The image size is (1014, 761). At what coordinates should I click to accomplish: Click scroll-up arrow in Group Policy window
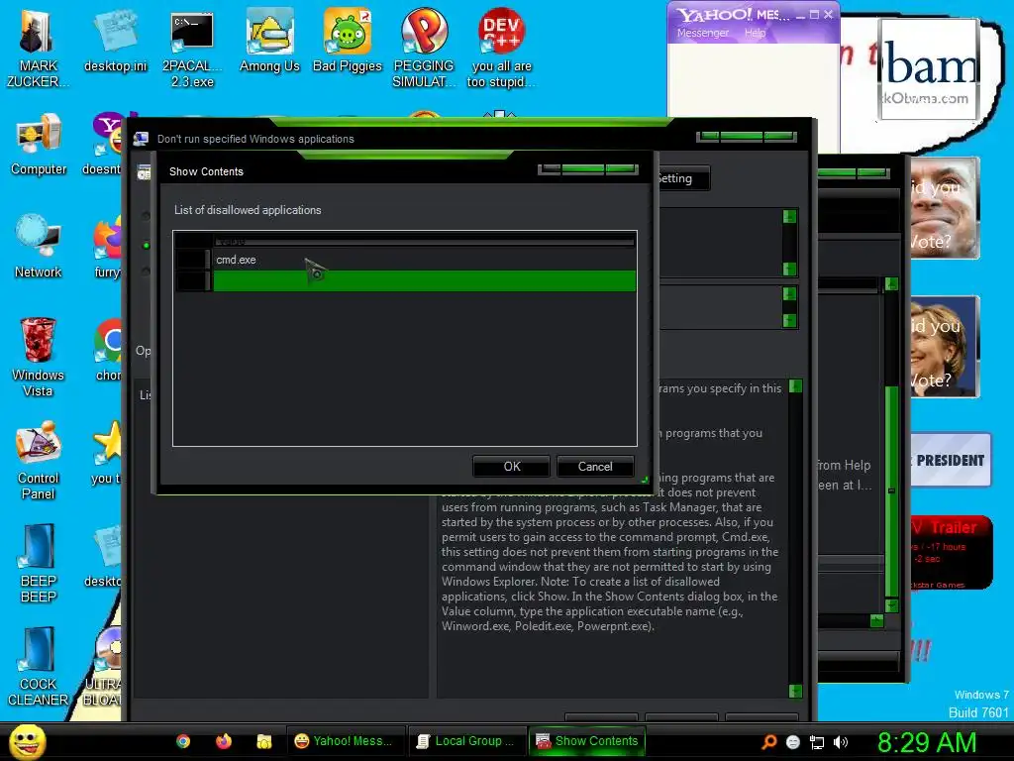892,284
